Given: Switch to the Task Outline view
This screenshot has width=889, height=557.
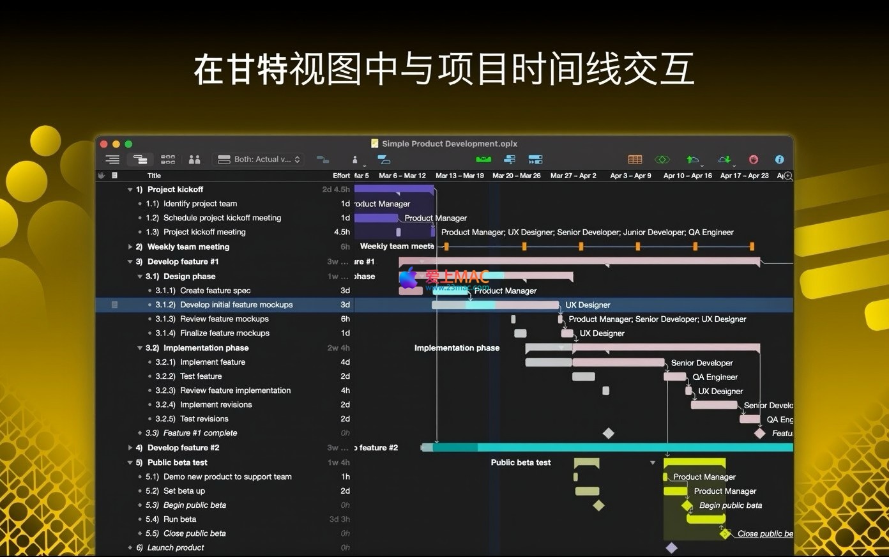Looking at the screenshot, I should [112, 160].
